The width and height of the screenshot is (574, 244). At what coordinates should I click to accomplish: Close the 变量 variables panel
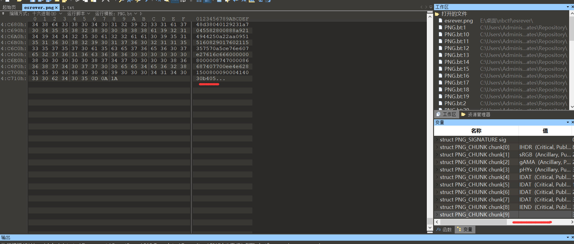573,122
